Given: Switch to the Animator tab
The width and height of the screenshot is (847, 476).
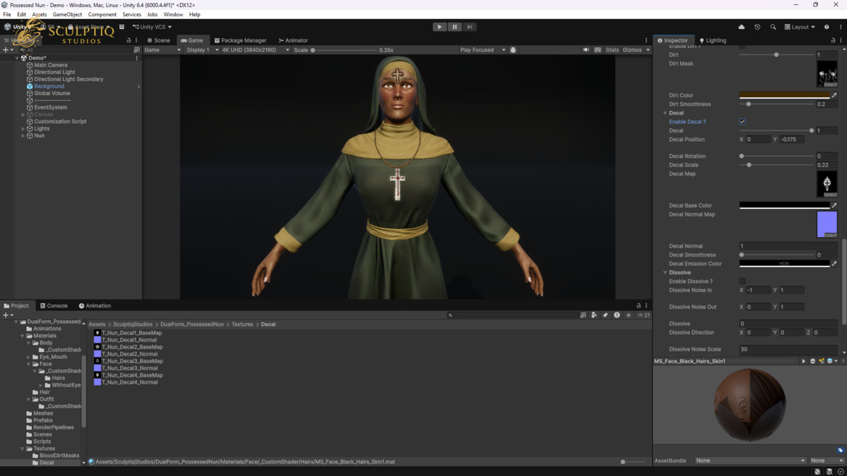Looking at the screenshot, I should (x=294, y=40).
